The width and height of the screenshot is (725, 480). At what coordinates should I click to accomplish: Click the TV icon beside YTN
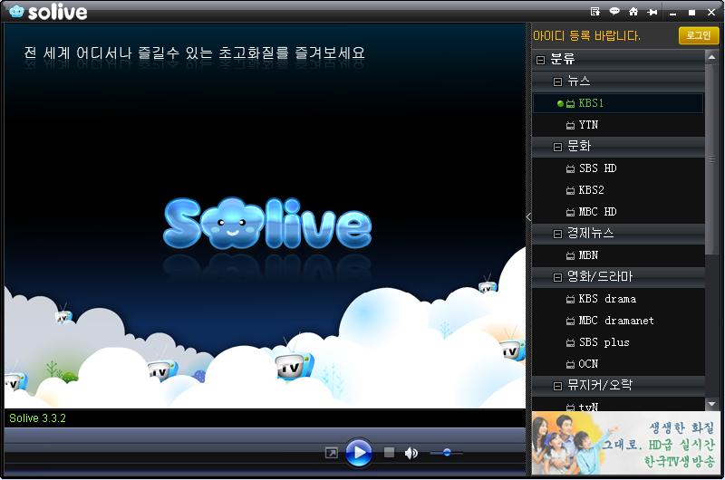tap(571, 125)
